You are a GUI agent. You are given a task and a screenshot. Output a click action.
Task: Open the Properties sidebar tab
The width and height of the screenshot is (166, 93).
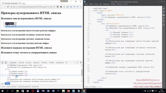(35, 87)
